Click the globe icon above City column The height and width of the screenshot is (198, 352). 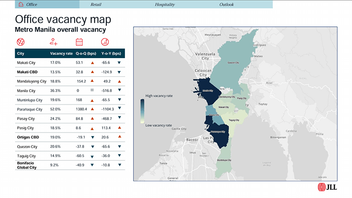(x=20, y=42)
